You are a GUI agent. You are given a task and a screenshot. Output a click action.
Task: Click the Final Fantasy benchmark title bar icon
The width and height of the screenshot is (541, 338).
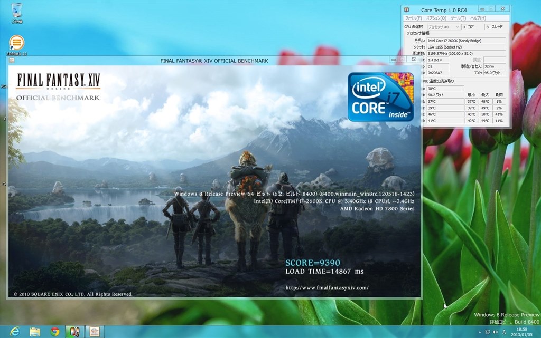coord(12,60)
